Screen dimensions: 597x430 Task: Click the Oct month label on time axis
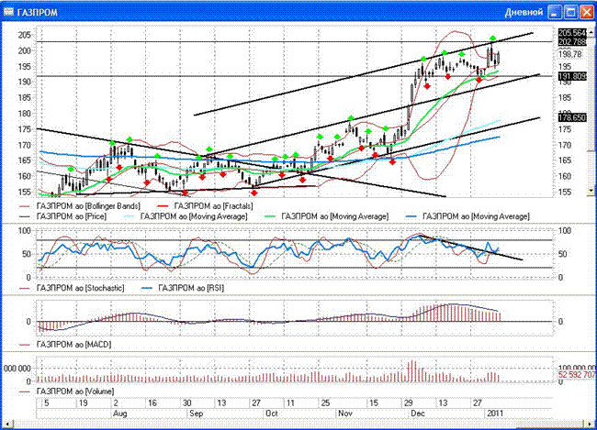tap(272, 413)
